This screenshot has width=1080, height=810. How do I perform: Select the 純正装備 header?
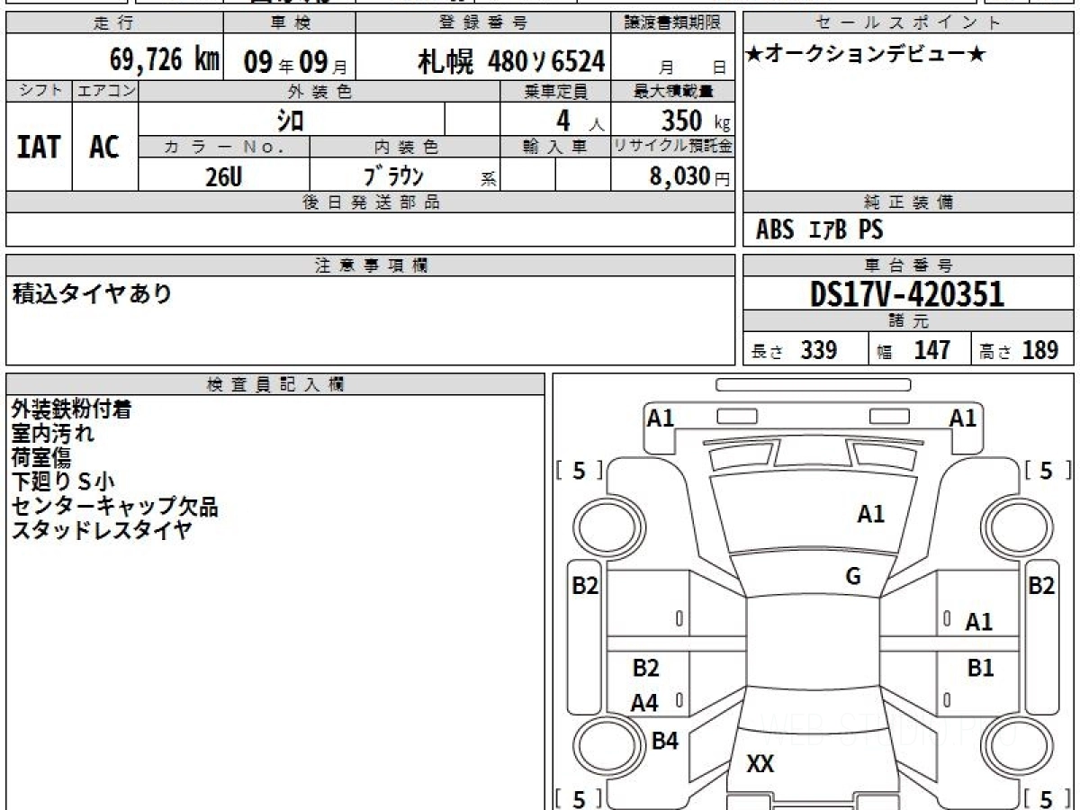909,202
